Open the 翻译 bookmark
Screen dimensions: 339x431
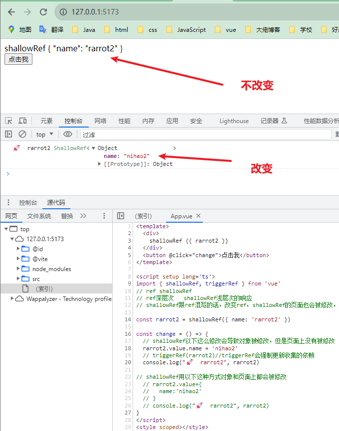52,29
